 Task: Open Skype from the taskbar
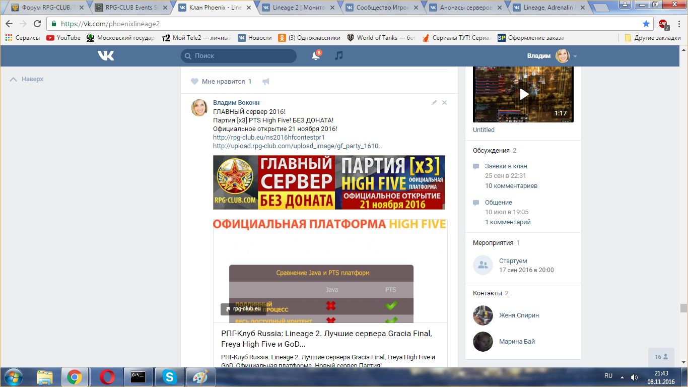pyautogui.click(x=169, y=377)
